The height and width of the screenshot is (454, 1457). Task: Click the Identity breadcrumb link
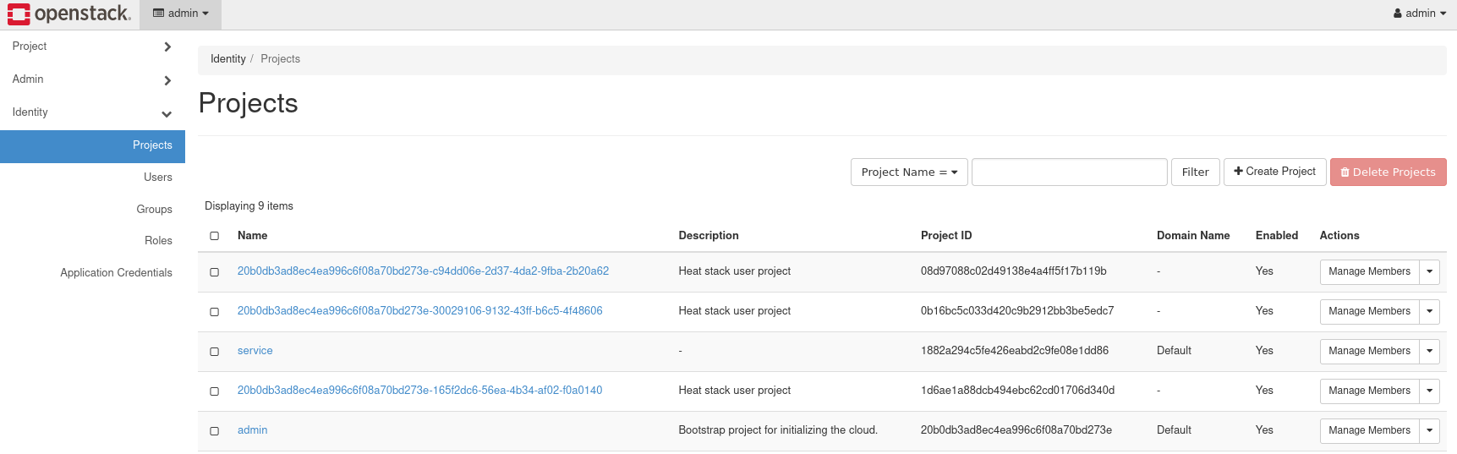pyautogui.click(x=227, y=59)
